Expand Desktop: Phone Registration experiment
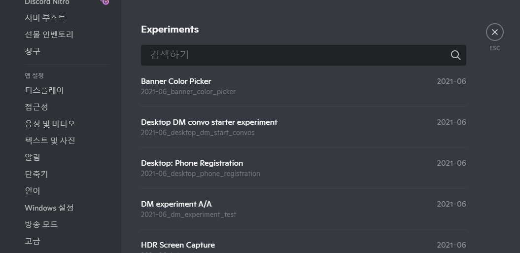Image resolution: width=520 pixels, height=253 pixels. coord(304,168)
